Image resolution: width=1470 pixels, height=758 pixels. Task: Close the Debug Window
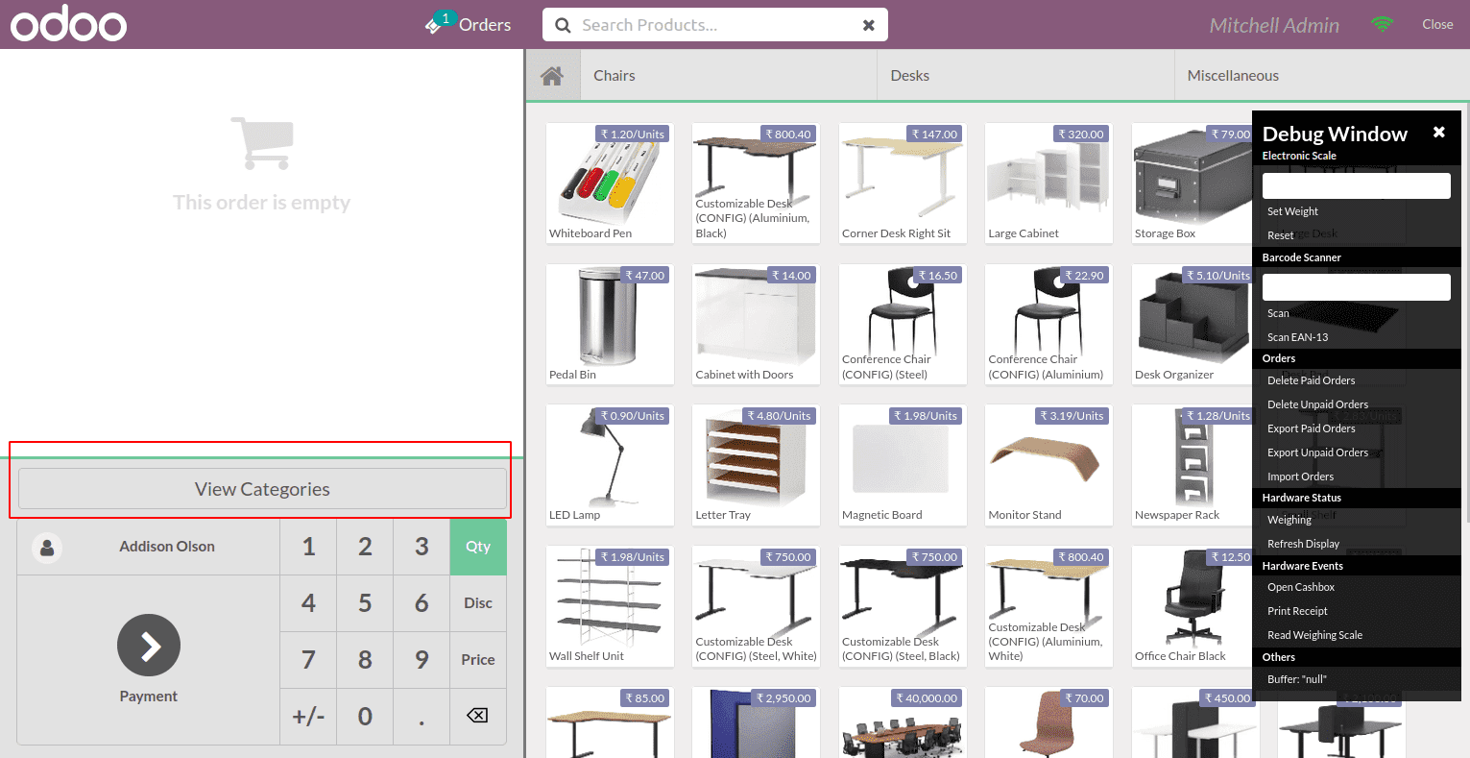coord(1438,133)
